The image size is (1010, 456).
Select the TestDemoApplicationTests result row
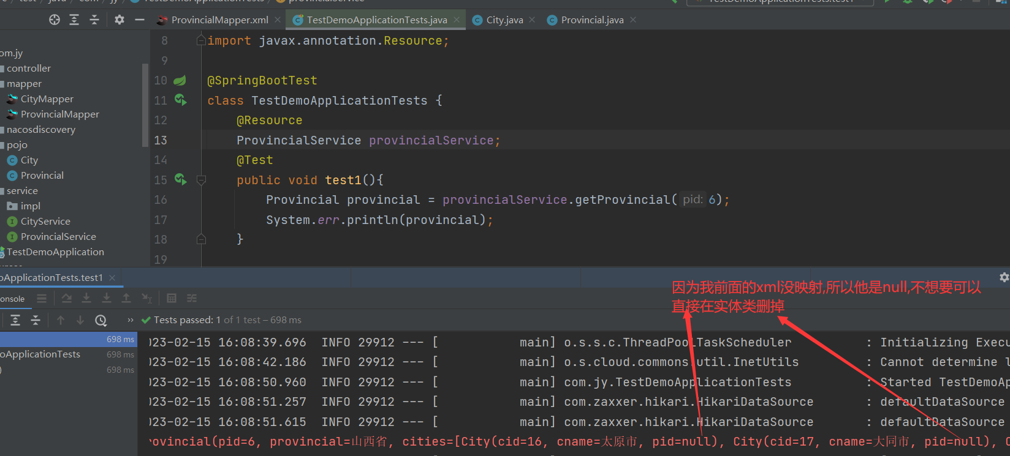tap(69, 354)
